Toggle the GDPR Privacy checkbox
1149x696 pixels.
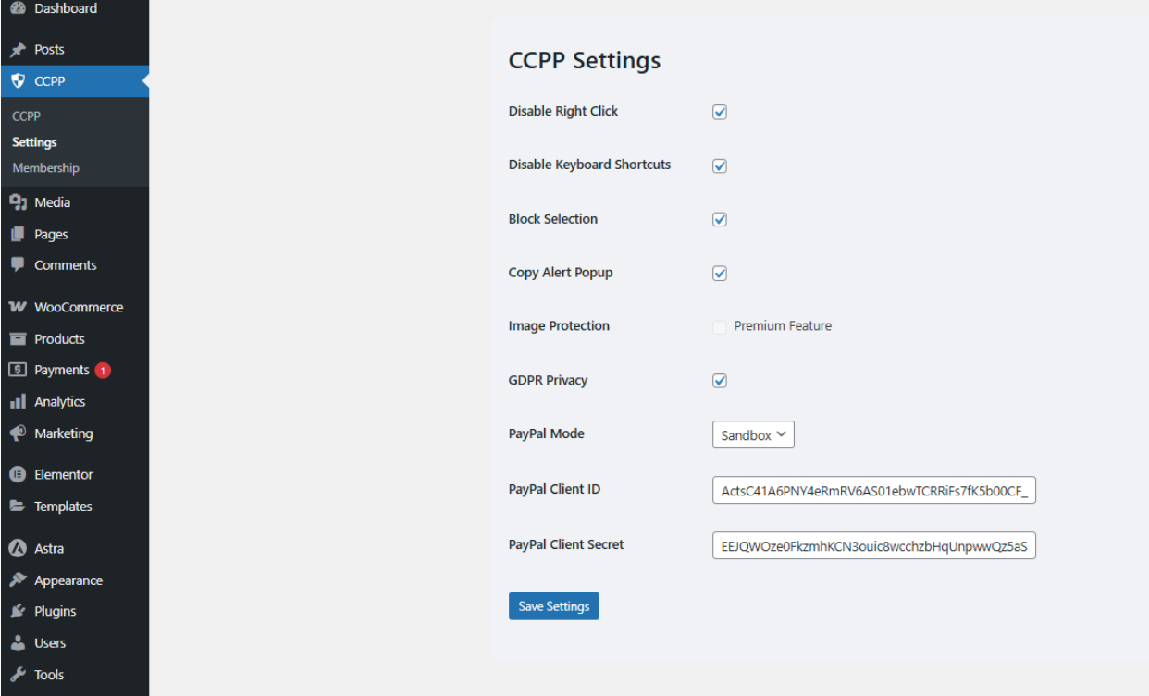[x=720, y=381]
